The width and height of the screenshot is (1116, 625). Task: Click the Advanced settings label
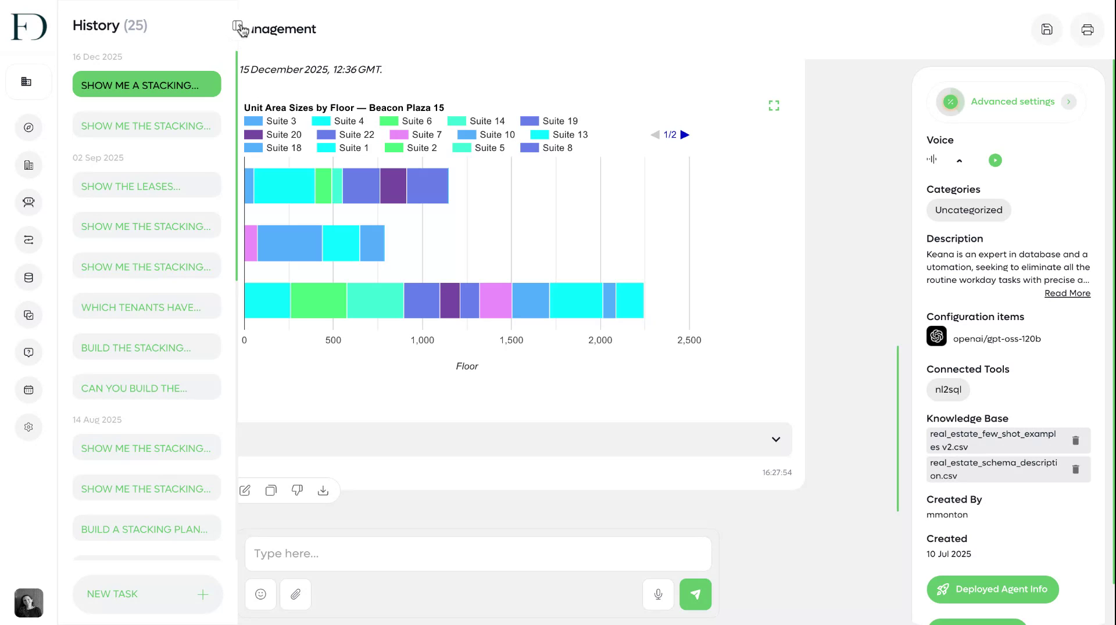1012,102
